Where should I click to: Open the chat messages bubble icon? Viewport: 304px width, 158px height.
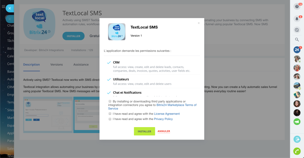click(x=297, y=30)
